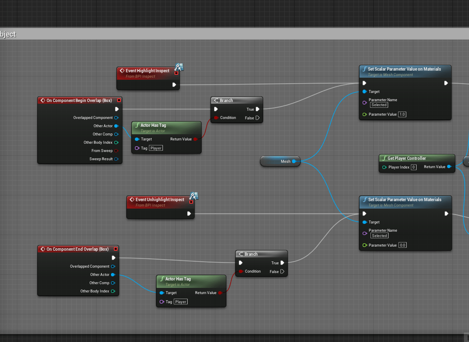Click the Other Body Index pin on End Overlap
This screenshot has width=469, height=342.
point(113,291)
